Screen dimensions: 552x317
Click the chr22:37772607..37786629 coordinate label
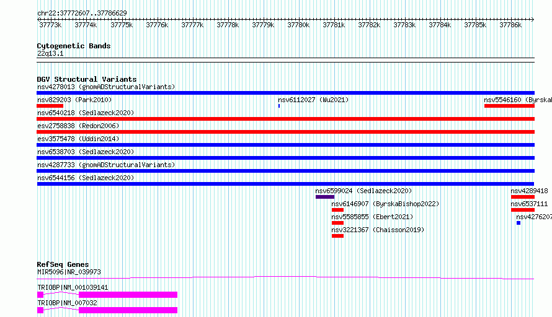[82, 14]
